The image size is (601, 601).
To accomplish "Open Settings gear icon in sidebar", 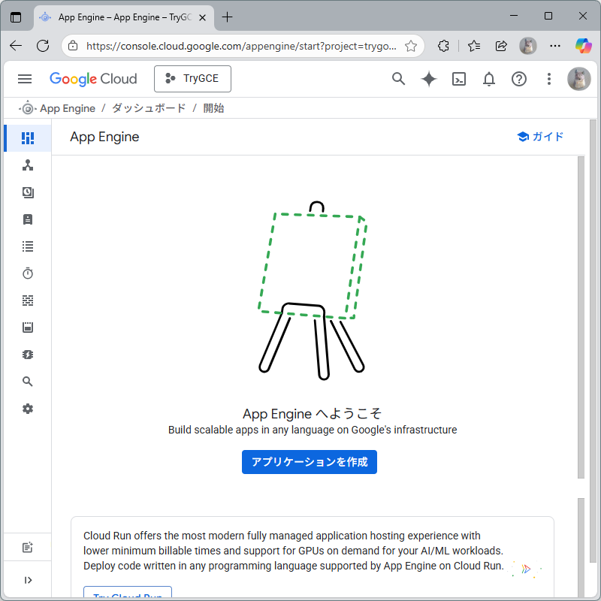I will point(28,409).
